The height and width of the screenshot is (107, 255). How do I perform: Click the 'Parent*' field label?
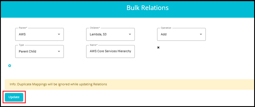click(23, 28)
